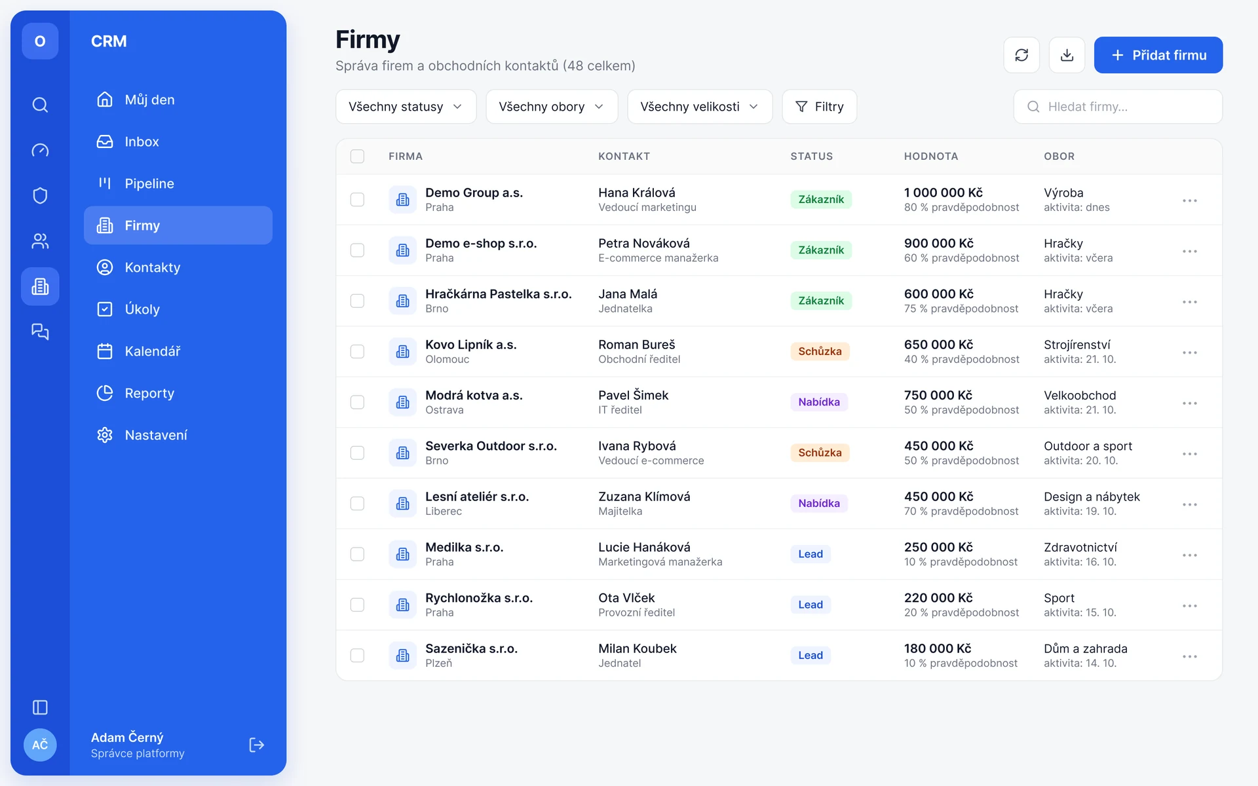Click the logout icon beside Adam Černý
Viewport: 1258px width, 786px height.
(256, 745)
